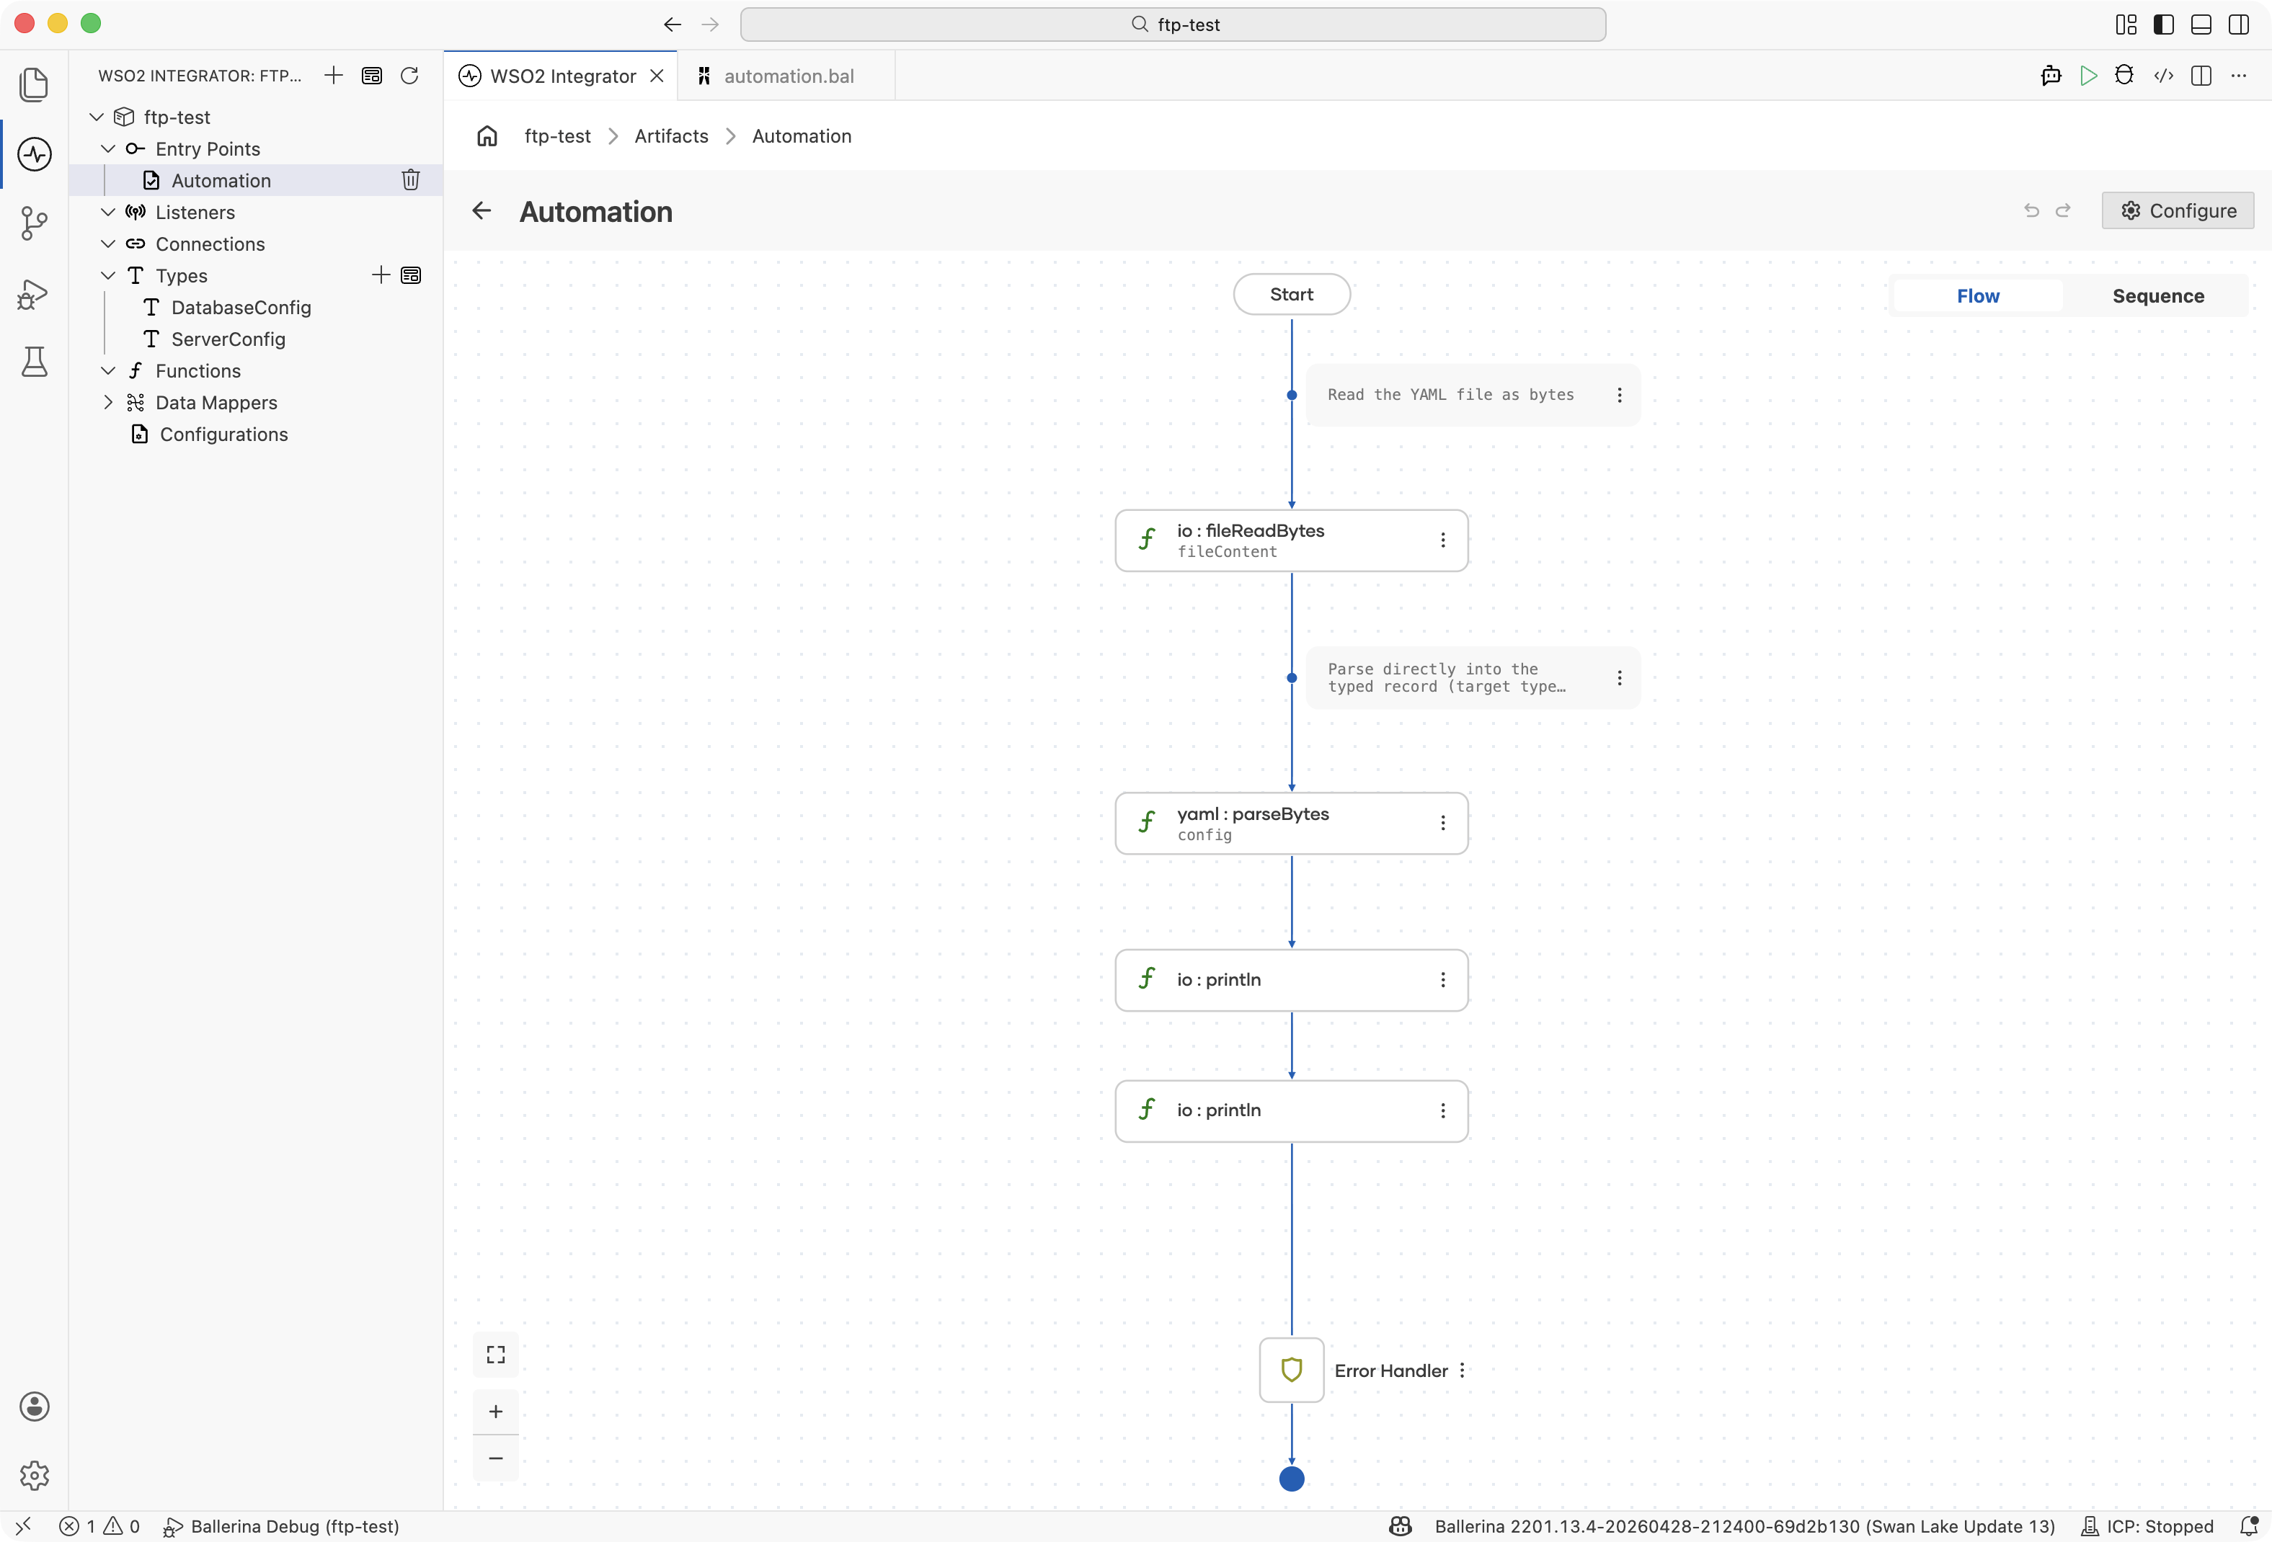This screenshot has width=2272, height=1542.
Task: Click the ftp-test breadcrumb link
Action: point(557,136)
